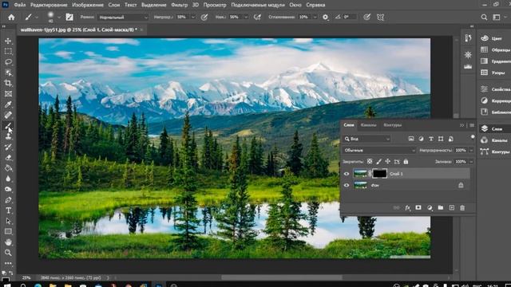511x287 pixels.
Task: Toggle pressure for opacity button
Action: (204, 18)
